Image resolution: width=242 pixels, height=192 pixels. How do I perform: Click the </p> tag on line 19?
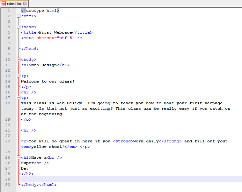(26, 120)
